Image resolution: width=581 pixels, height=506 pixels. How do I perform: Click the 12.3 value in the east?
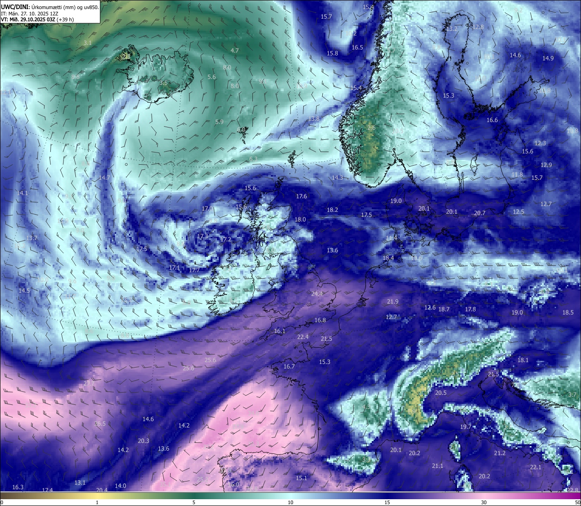[540, 143]
